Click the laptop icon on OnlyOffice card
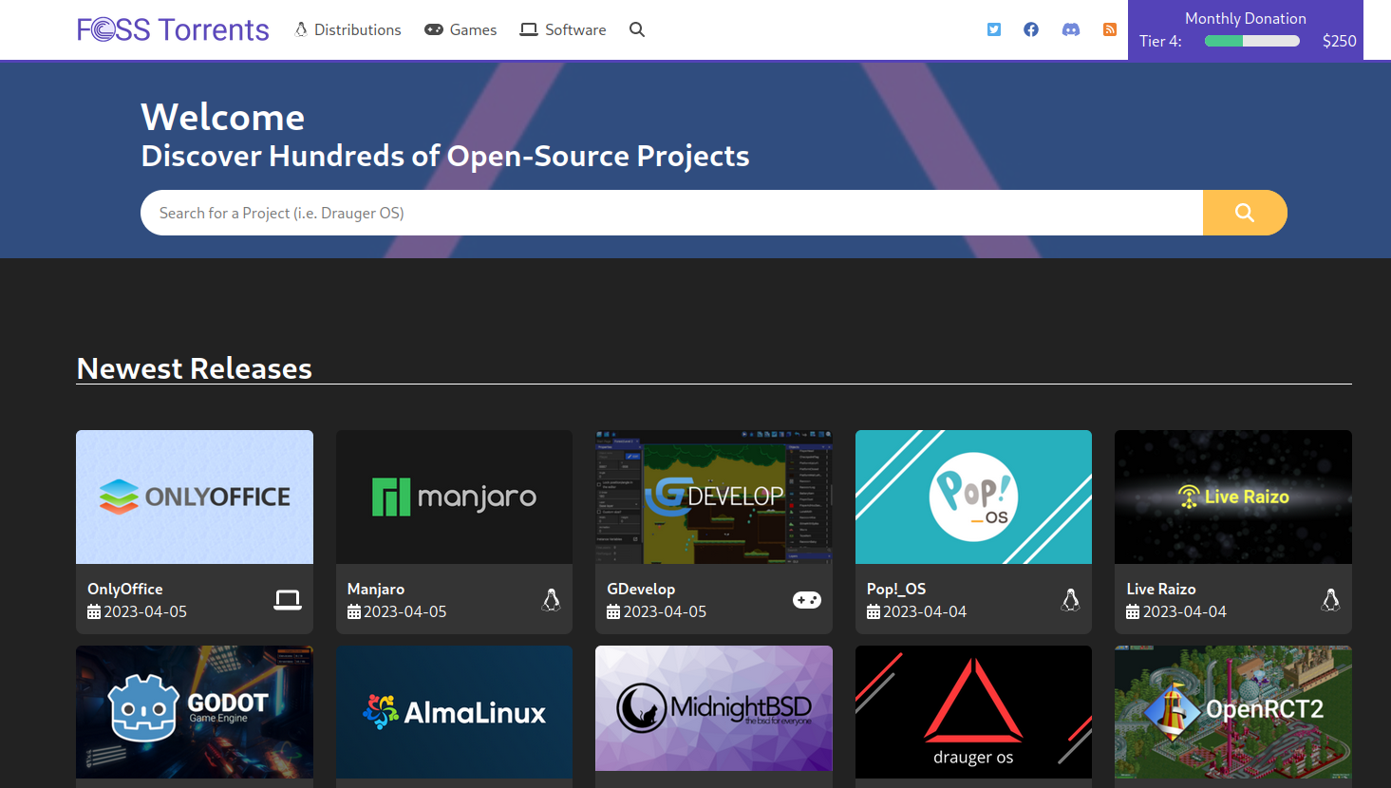1391x788 pixels. 288,600
